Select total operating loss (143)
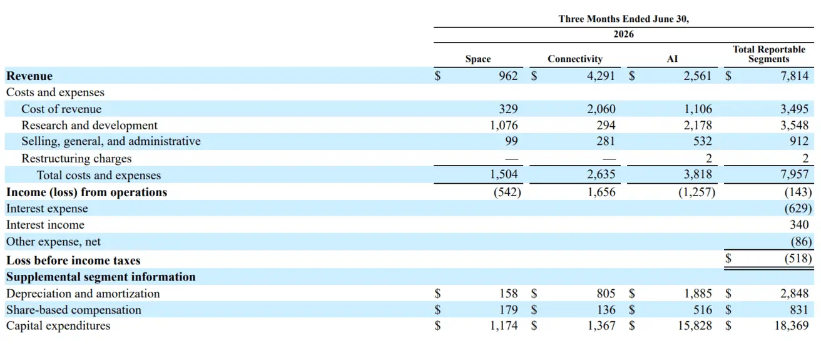821x348 pixels. 798,192
